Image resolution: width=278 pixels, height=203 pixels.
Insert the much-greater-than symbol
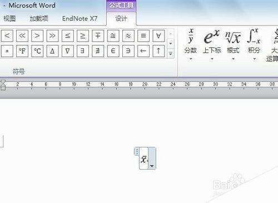click(x=52, y=36)
